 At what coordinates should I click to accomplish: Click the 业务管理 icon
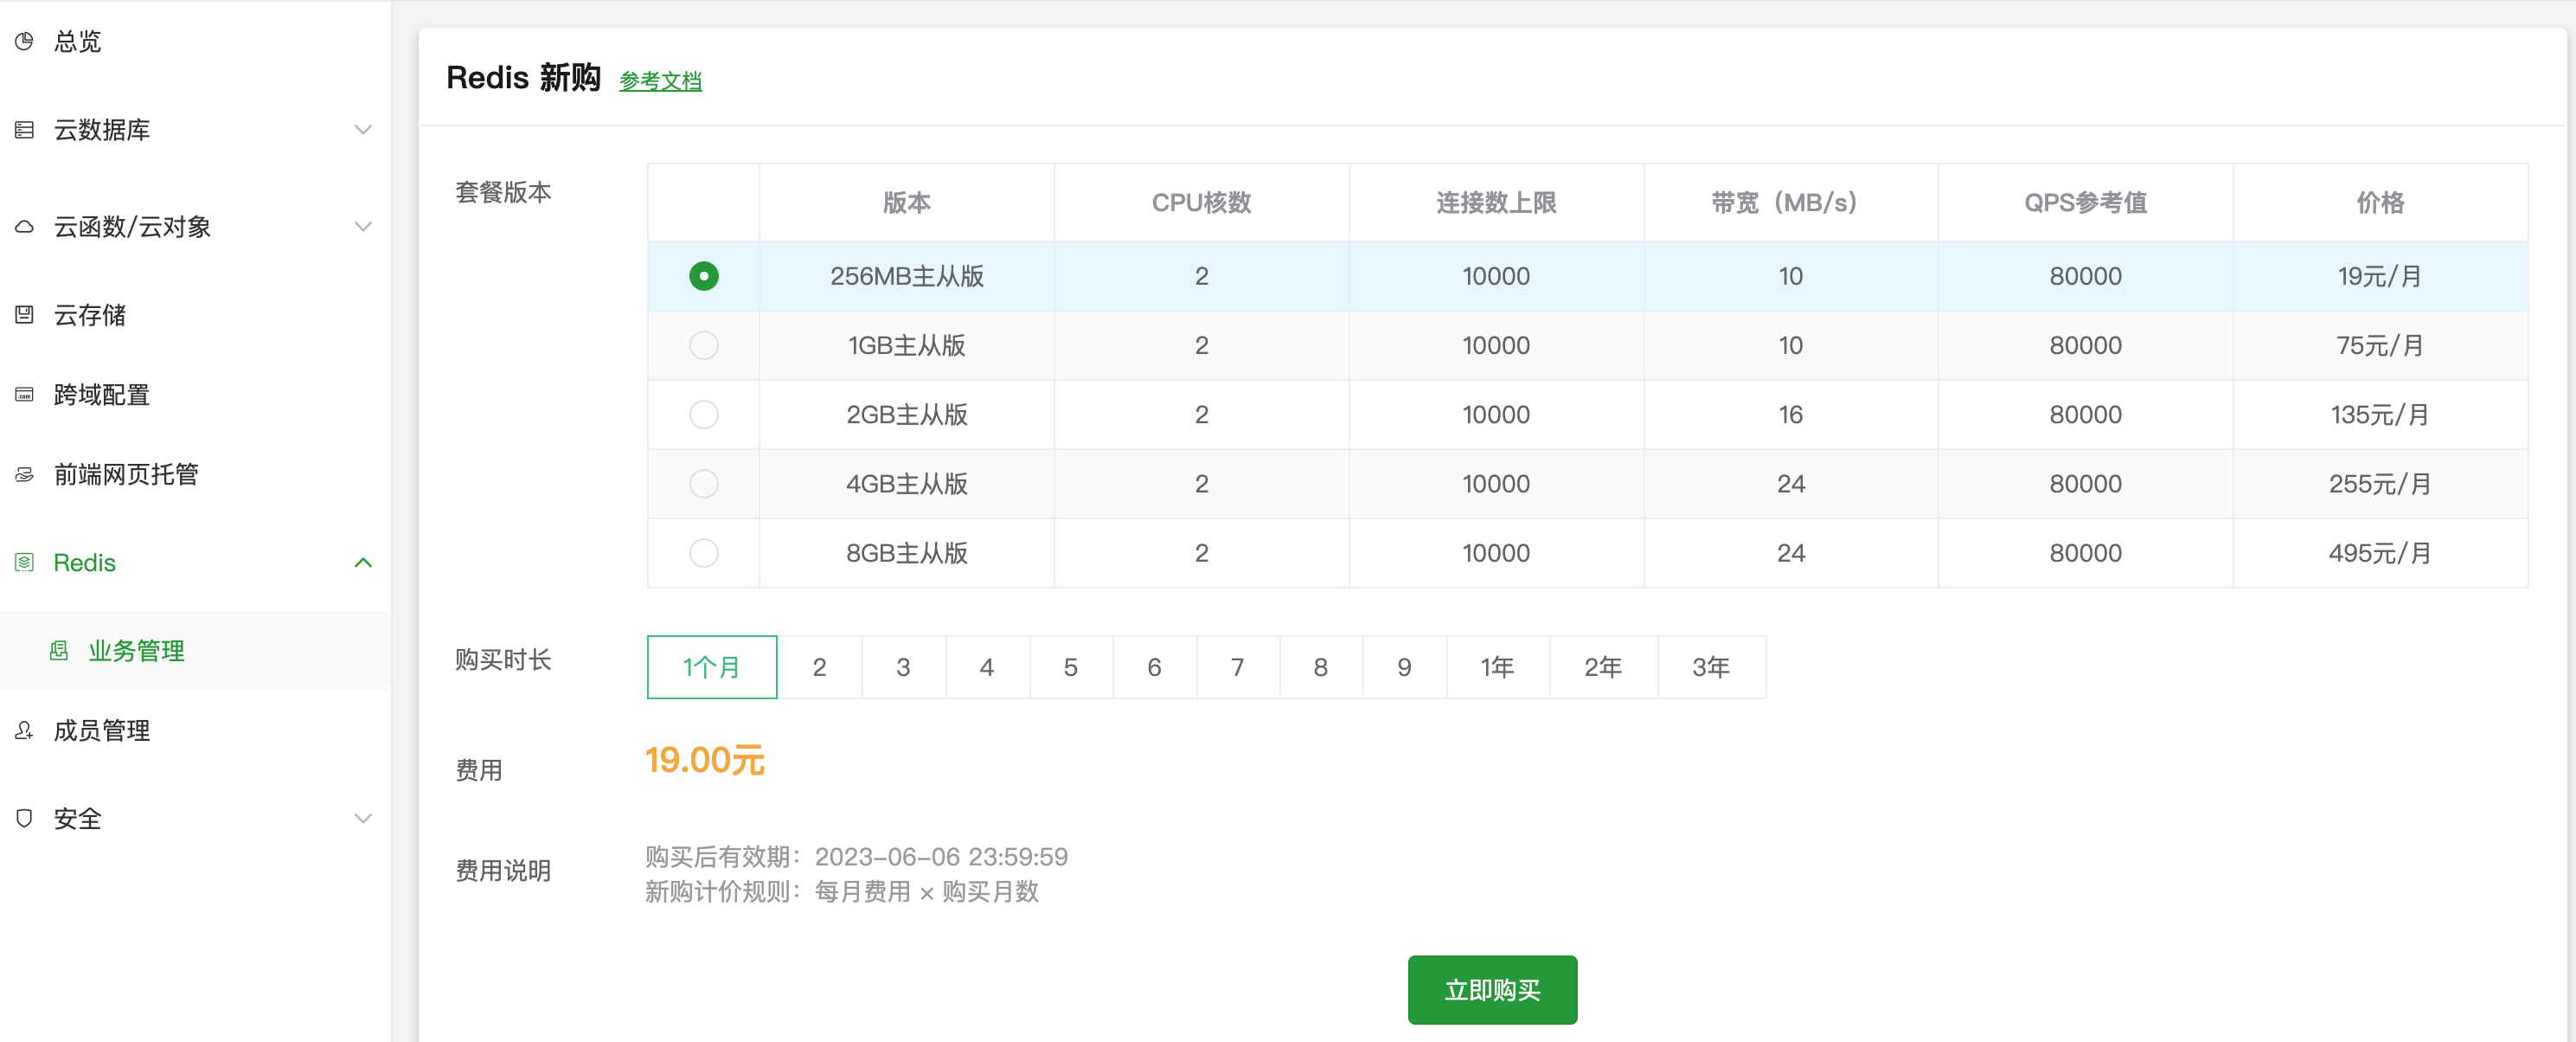59,651
